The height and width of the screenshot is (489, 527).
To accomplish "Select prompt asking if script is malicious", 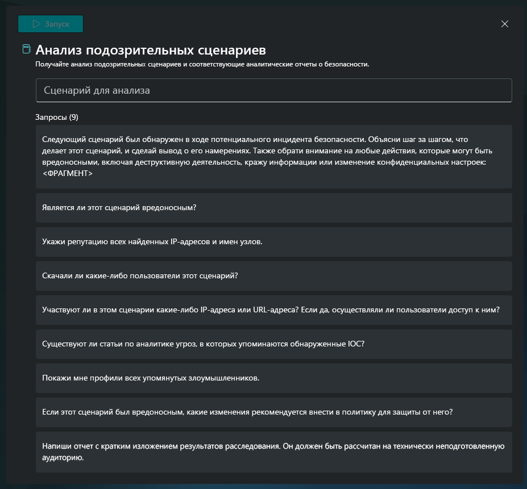I will point(273,207).
